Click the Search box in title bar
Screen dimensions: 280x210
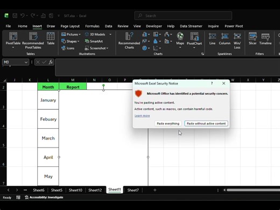[x=183, y=16]
